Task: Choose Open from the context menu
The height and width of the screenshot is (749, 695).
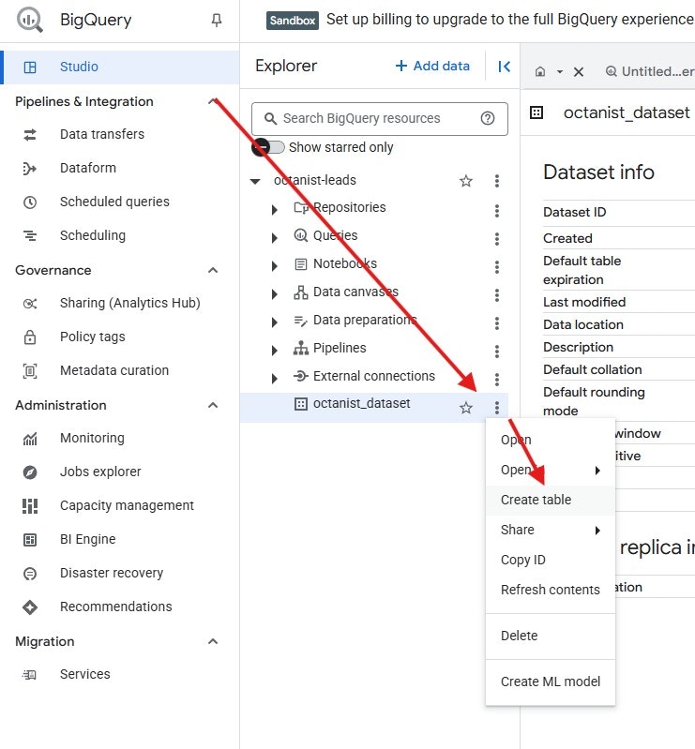Action: (x=551, y=440)
